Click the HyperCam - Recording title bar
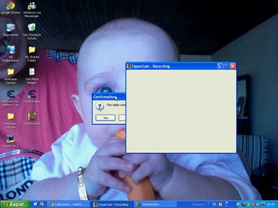 (x=181, y=66)
